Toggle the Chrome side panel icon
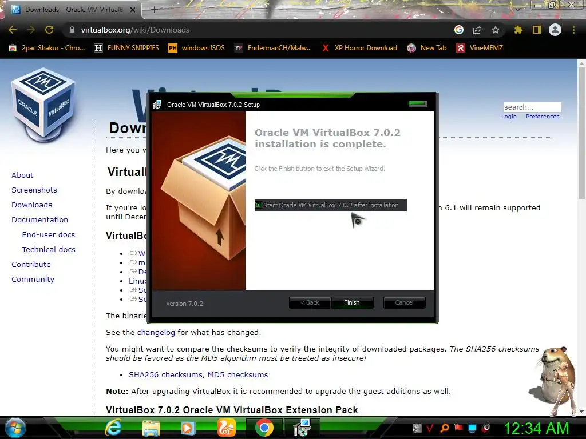586x439 pixels. [x=537, y=30]
